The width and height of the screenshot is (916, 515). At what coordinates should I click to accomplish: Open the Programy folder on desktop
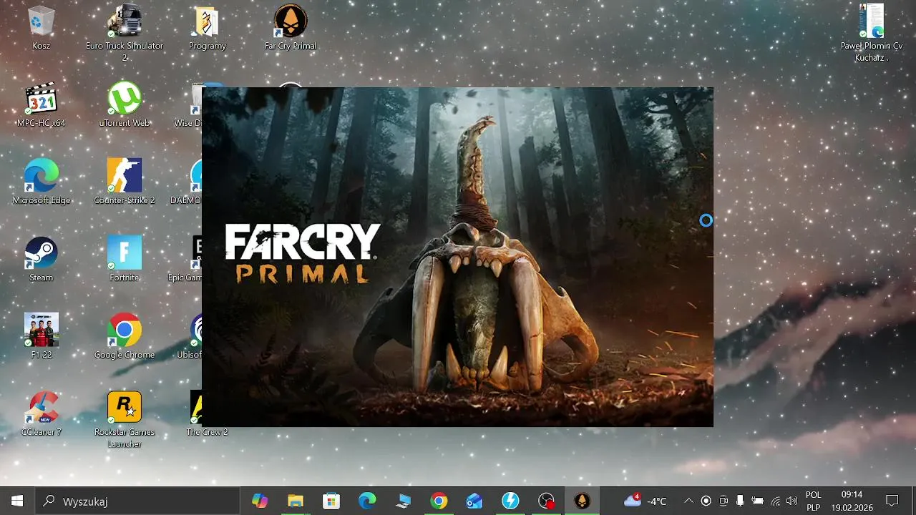[208, 27]
